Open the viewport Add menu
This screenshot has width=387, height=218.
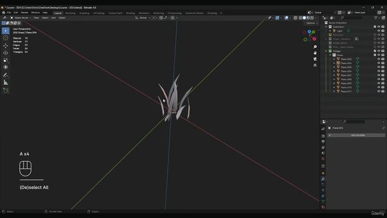pos(53,18)
